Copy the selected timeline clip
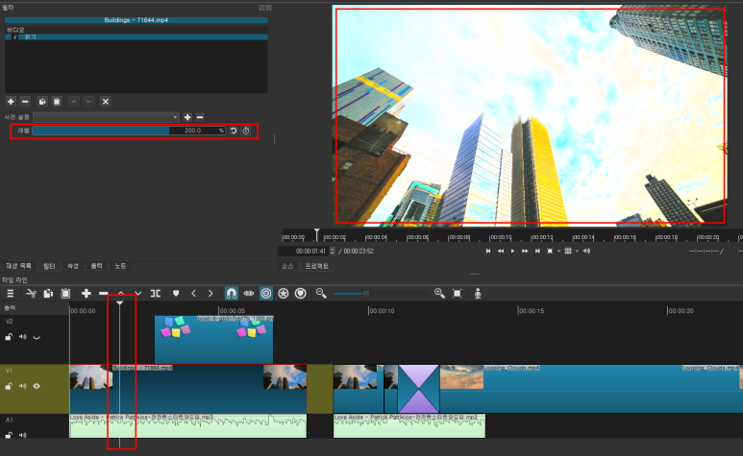 48,294
